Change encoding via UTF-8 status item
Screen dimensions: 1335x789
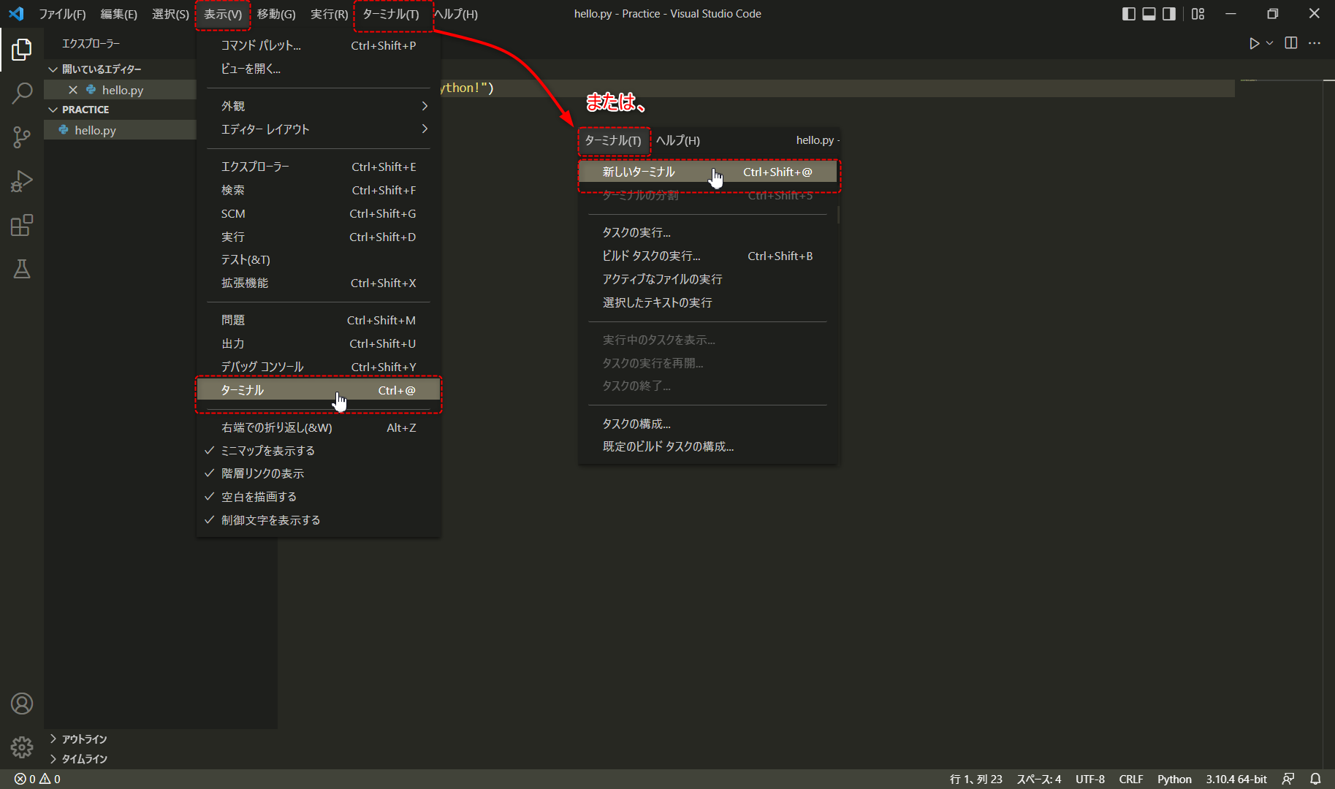1089,779
